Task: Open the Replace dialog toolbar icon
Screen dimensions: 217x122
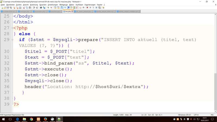Action: pos(44,8)
